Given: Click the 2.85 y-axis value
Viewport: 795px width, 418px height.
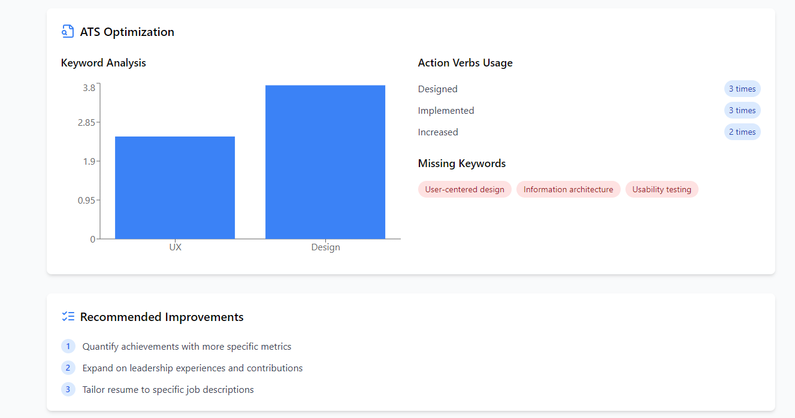Looking at the screenshot, I should (86, 122).
